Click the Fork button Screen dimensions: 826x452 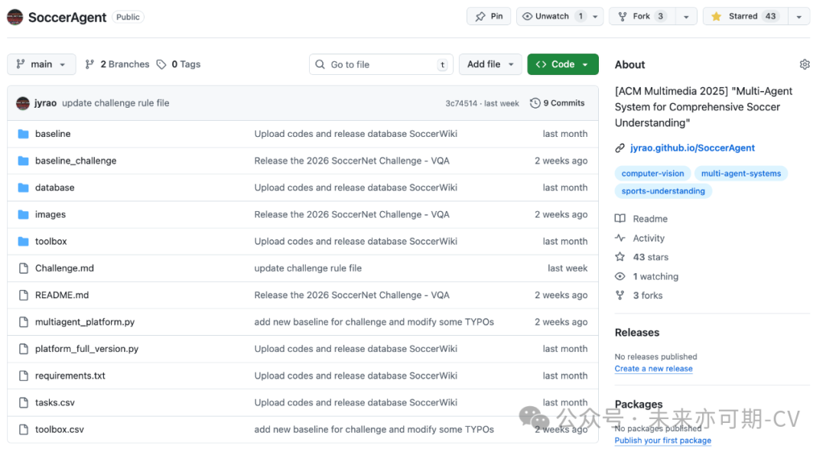(641, 16)
